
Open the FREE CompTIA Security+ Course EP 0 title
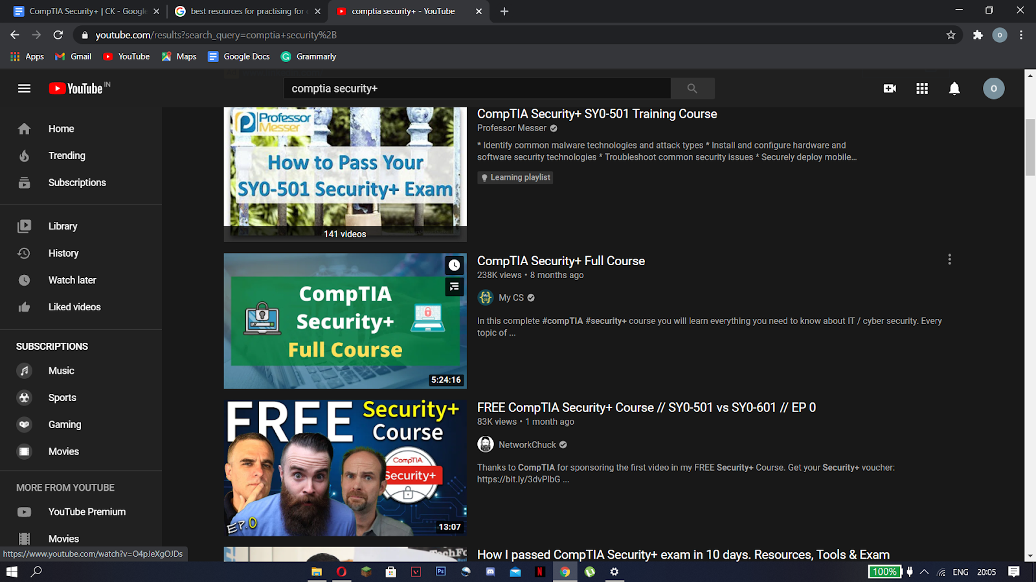(646, 407)
